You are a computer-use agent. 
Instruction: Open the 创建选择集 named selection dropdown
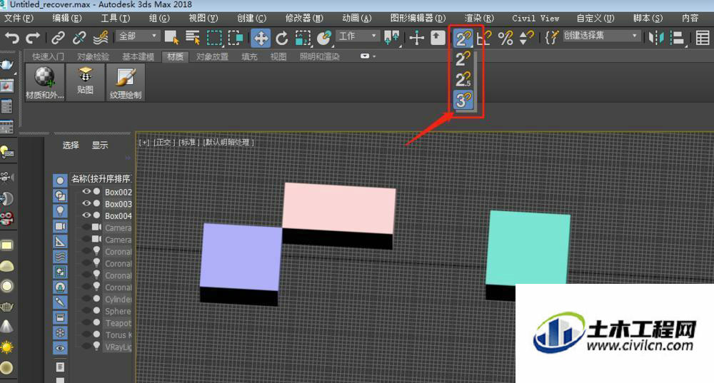[x=601, y=36]
